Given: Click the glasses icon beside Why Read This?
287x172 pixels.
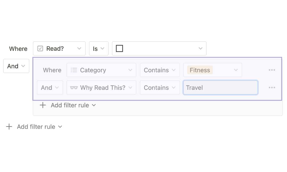Looking at the screenshot, I should [74, 88].
